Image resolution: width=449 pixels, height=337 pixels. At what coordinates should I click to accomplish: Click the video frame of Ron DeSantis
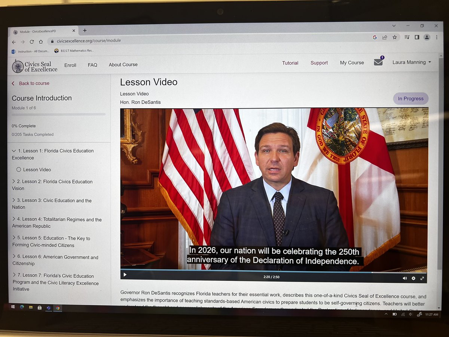(x=274, y=189)
